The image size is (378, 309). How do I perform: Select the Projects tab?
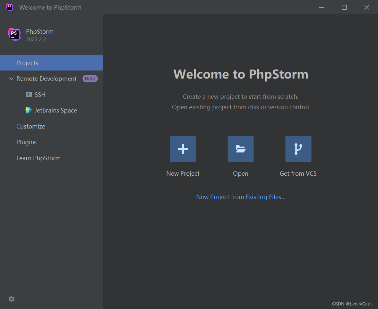[x=52, y=63]
